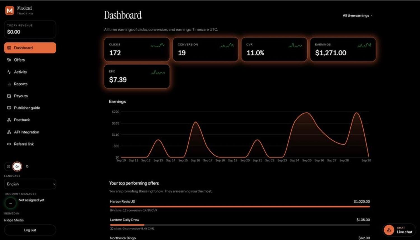Click the Lantern Daily Draw offer name

click(125, 220)
